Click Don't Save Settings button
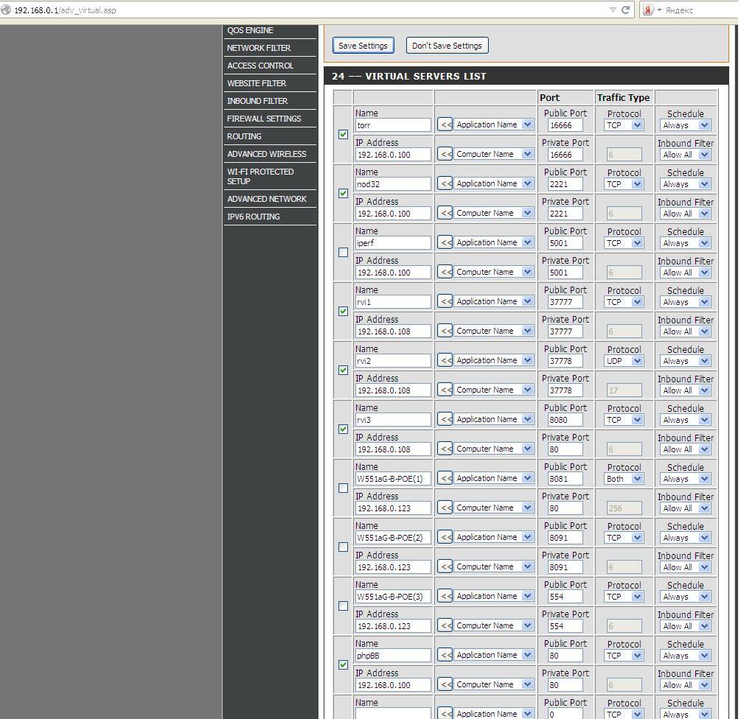Screen dimensions: 741x719 click(x=447, y=46)
